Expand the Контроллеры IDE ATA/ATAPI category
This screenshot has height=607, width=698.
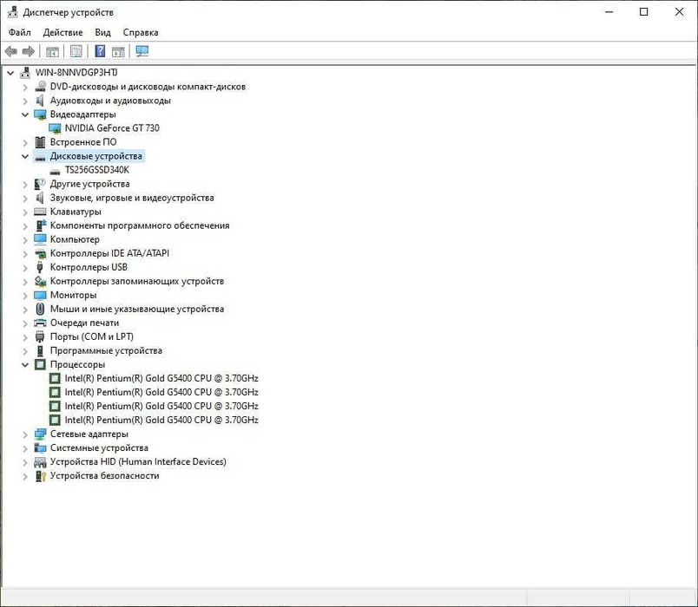(25, 253)
